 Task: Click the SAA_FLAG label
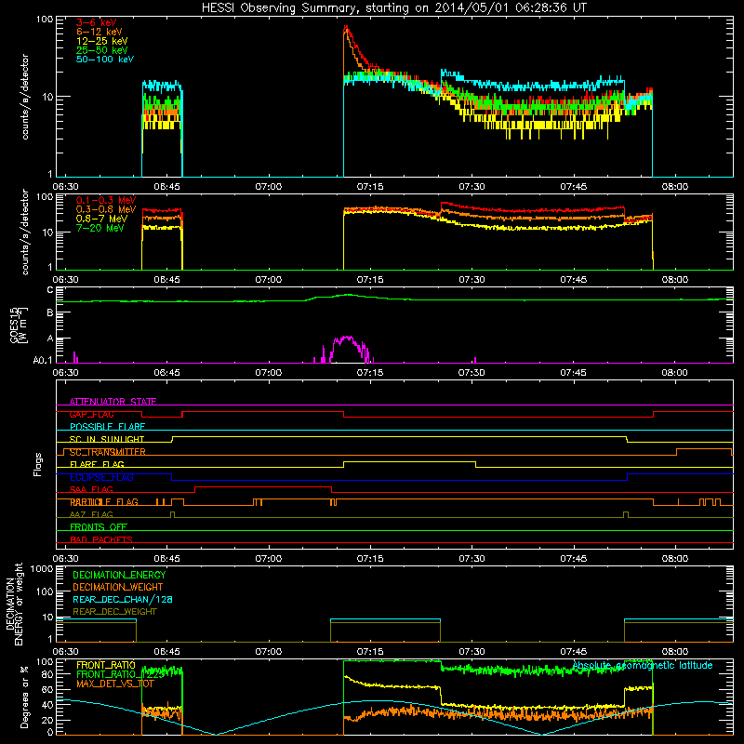point(91,489)
